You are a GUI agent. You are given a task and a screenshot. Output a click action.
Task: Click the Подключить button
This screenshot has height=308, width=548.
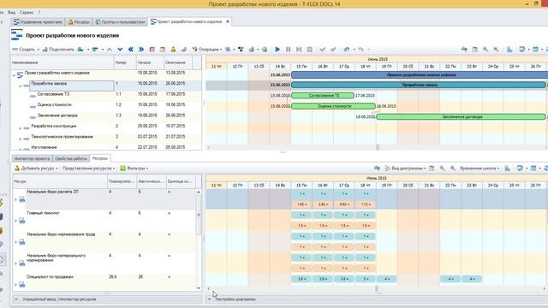point(58,50)
